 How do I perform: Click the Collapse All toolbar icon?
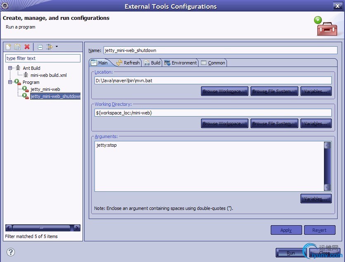pyautogui.click(x=40, y=47)
